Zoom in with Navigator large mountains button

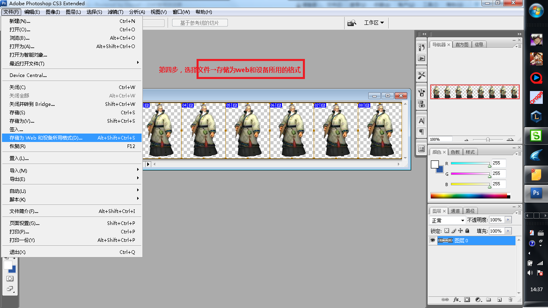point(510,140)
